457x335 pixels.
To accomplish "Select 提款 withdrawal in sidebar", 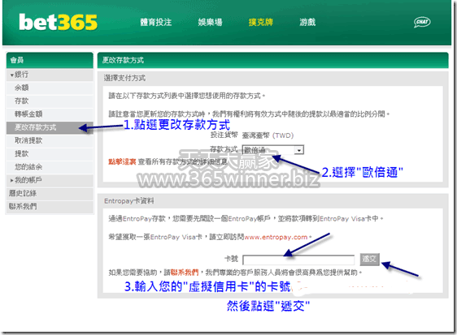I will [x=50, y=154].
